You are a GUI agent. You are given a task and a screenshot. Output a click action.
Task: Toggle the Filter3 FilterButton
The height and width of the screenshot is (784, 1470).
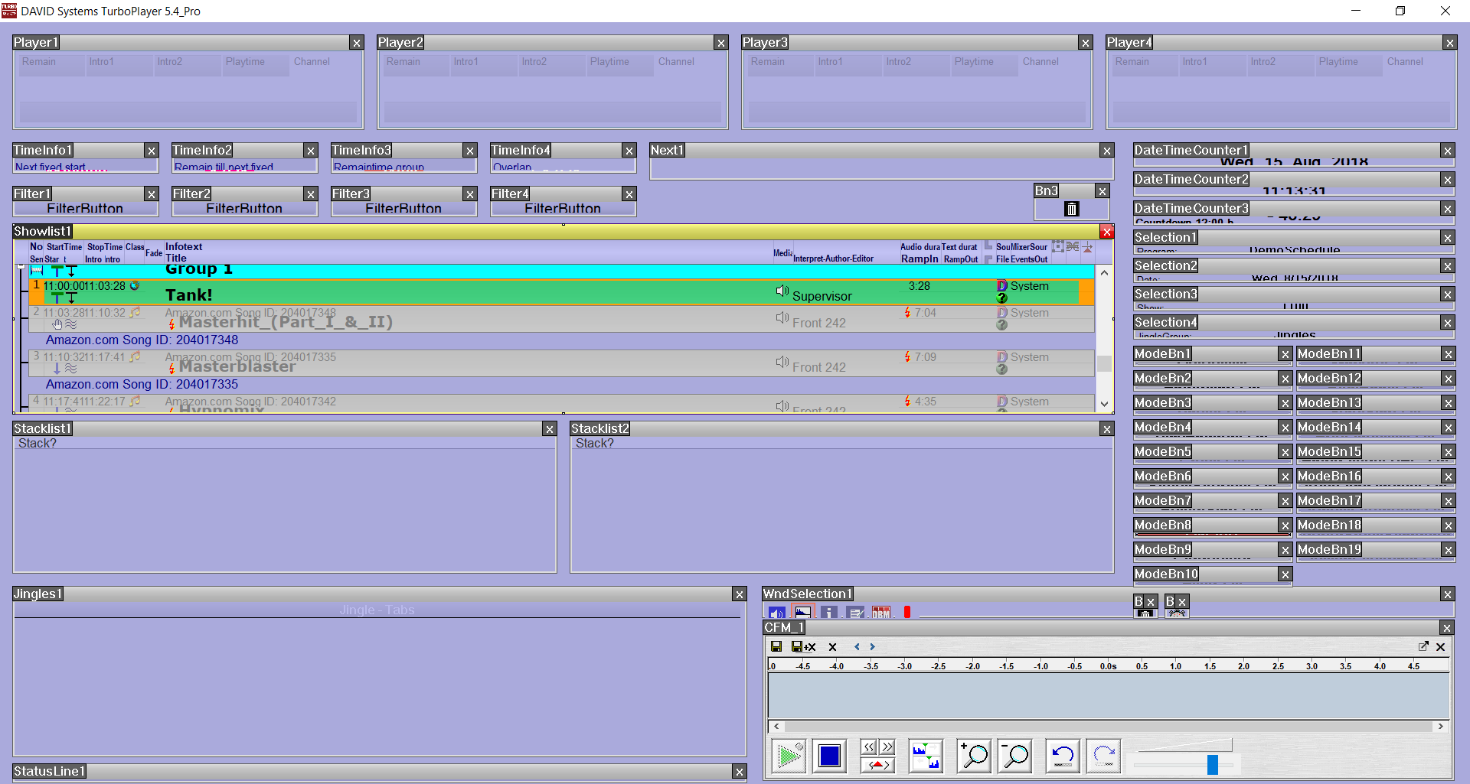point(403,209)
